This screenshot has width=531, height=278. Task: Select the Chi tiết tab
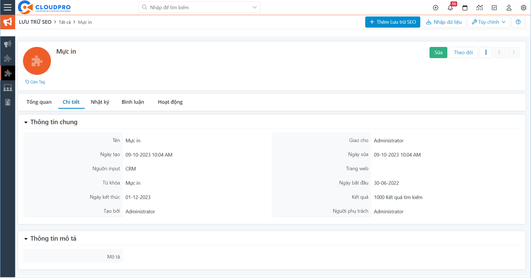(x=71, y=102)
